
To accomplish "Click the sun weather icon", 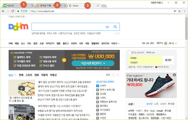I will point(166,44).
